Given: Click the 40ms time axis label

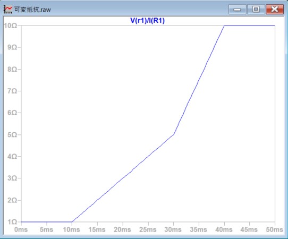Looking at the screenshot, I should [x=224, y=229].
